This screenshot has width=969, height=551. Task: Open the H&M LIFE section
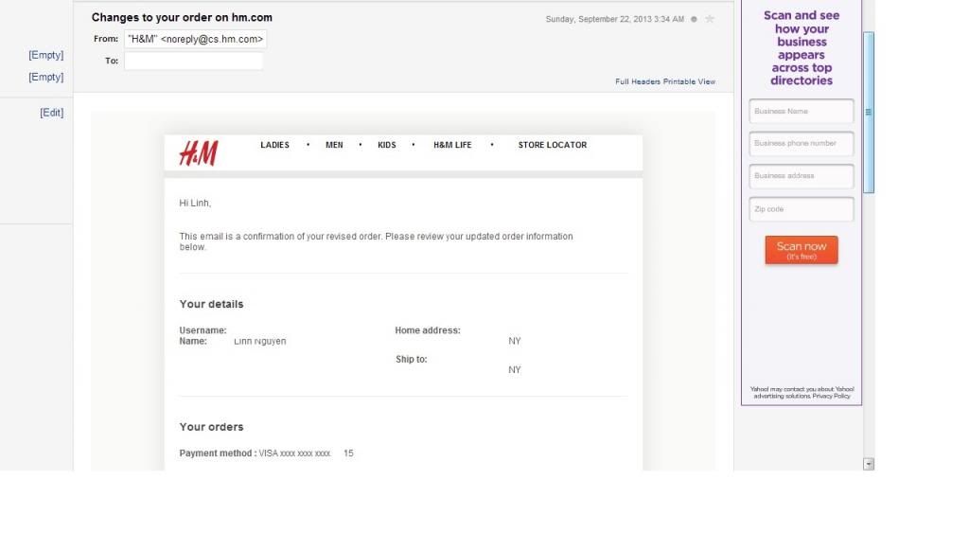pos(452,145)
